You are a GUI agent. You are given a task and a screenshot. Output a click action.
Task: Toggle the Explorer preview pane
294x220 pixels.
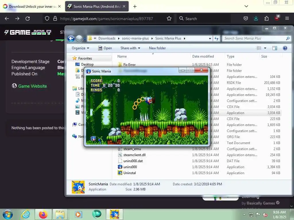click(x=275, y=48)
